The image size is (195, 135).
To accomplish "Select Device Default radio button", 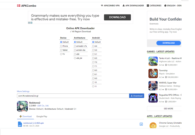I will 61,42.
